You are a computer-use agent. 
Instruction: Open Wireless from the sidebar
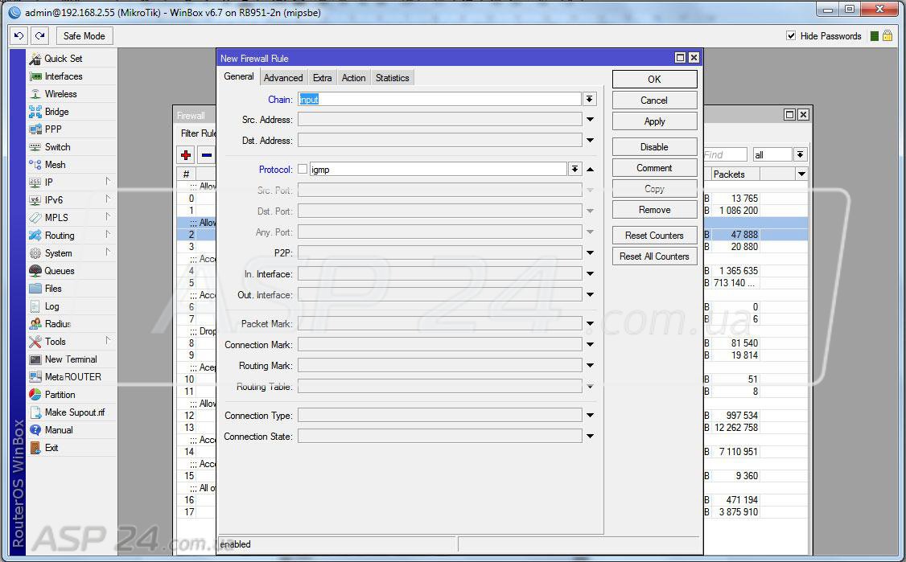(x=60, y=94)
